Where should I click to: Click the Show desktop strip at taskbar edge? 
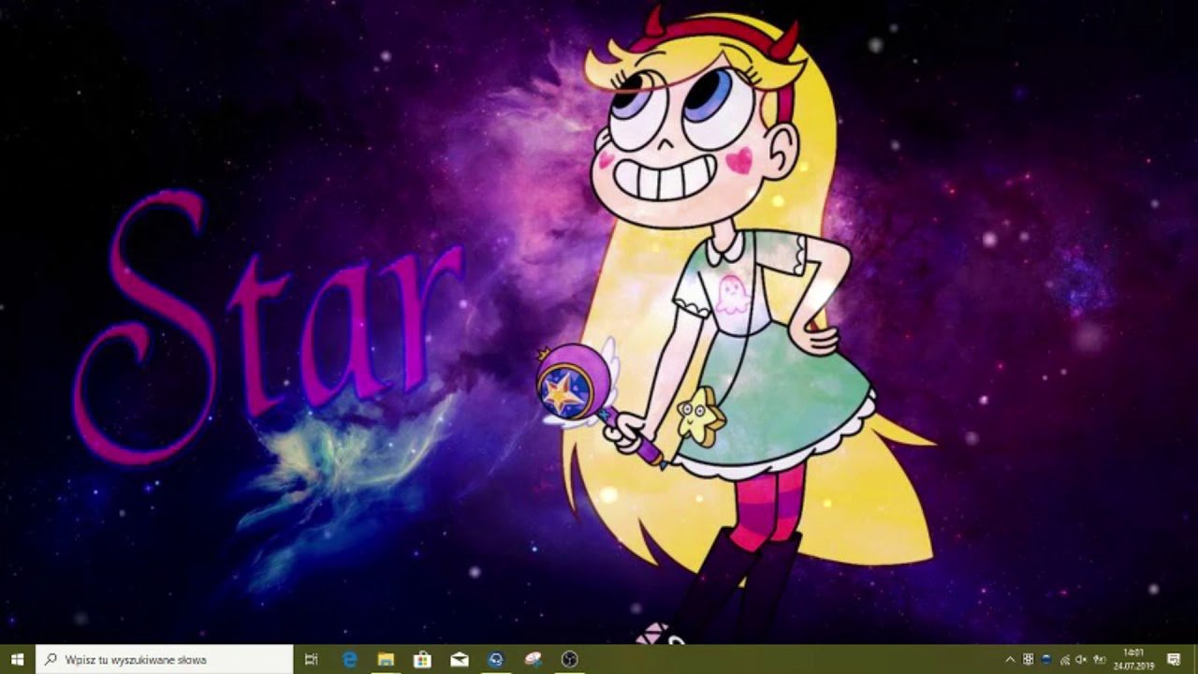[x=1195, y=660]
